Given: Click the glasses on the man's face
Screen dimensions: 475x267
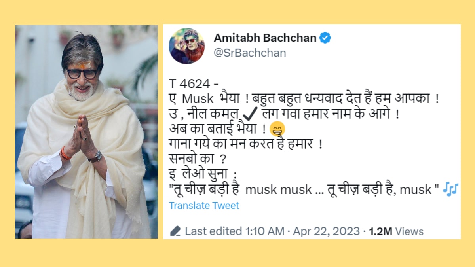Looking at the screenshot, I should [82, 74].
